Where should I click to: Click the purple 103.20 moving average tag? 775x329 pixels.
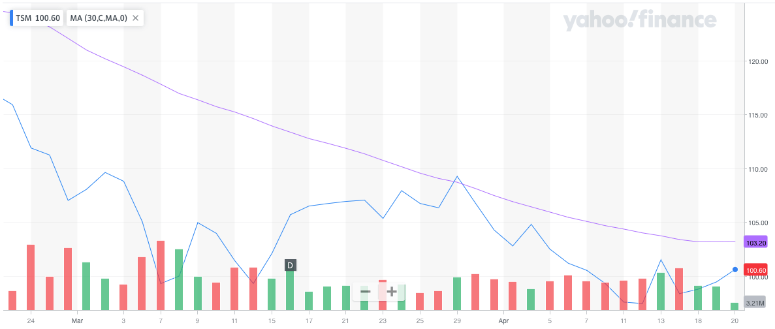(756, 242)
